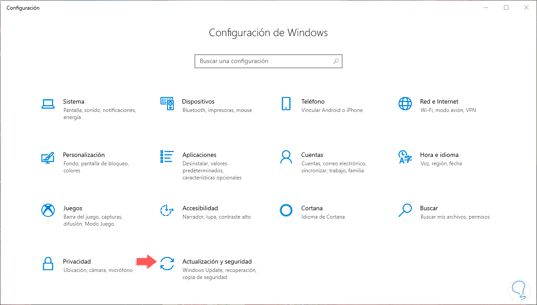
Task: Click 'Voz, región, fecha' text
Action: (x=441, y=164)
